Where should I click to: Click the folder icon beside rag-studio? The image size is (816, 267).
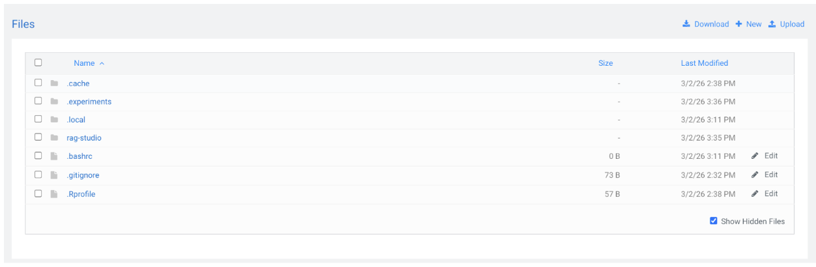(x=54, y=138)
